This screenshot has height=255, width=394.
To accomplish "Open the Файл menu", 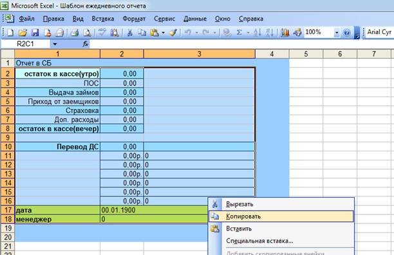I will (26, 19).
